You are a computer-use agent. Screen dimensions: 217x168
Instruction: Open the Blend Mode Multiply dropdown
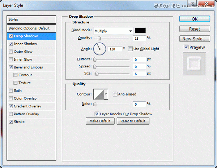[113, 31]
